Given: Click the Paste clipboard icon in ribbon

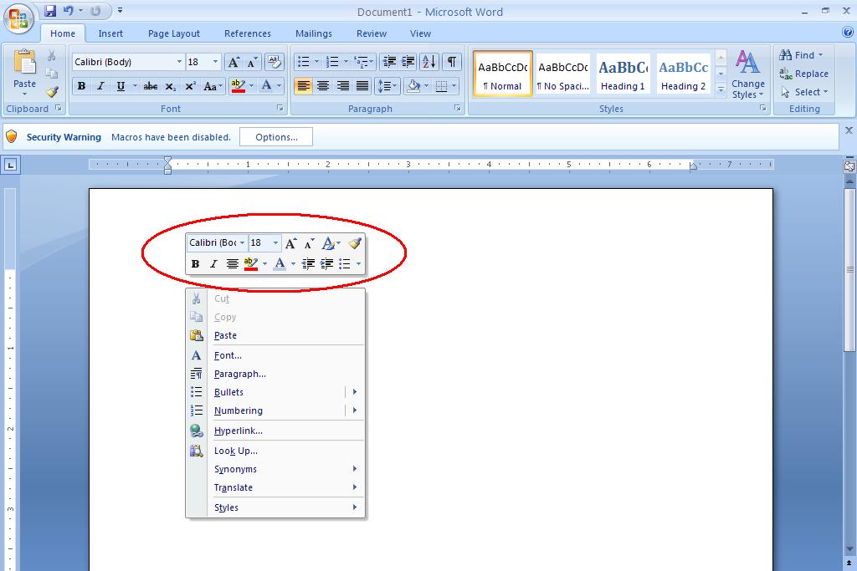Looking at the screenshot, I should 24,63.
